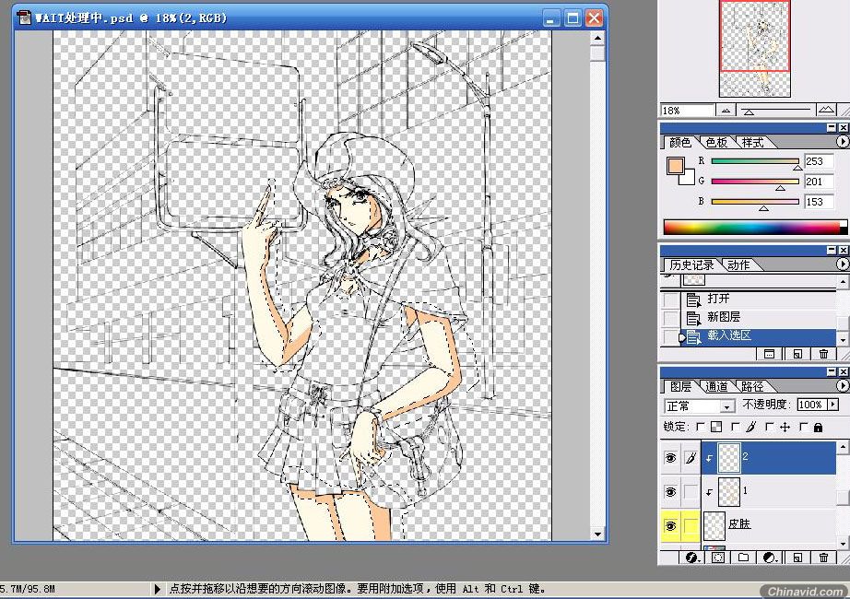
Task: Select the 历史记录 tab
Action: tap(691, 265)
